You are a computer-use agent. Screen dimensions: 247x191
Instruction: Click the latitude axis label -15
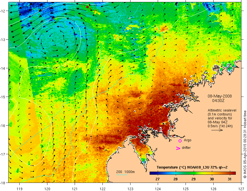3,97
